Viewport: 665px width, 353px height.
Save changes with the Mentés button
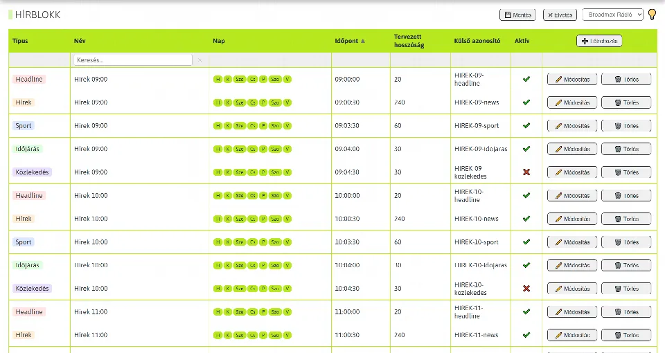click(x=517, y=15)
